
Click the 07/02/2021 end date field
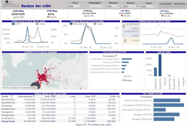point(180,4)
